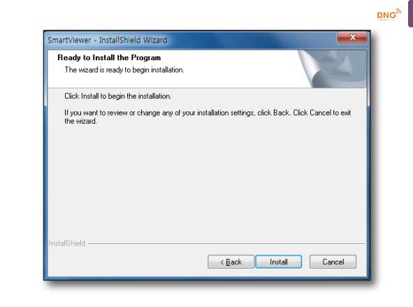This screenshot has width=413, height=307.
Task: Click the paragraph about reviewing installation settings
Action: 208,117
